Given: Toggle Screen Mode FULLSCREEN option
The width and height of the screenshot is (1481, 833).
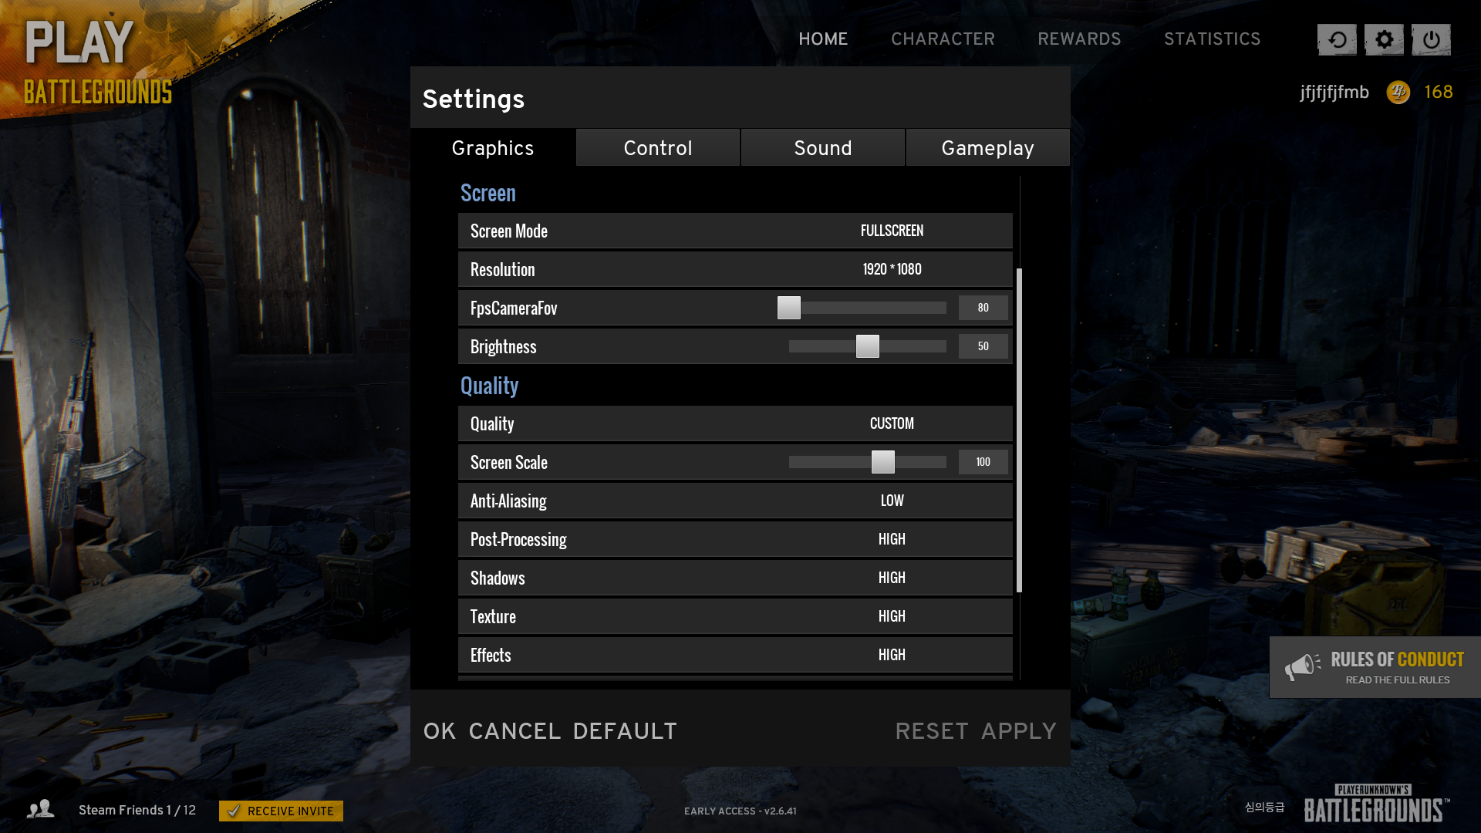Looking at the screenshot, I should click(891, 231).
